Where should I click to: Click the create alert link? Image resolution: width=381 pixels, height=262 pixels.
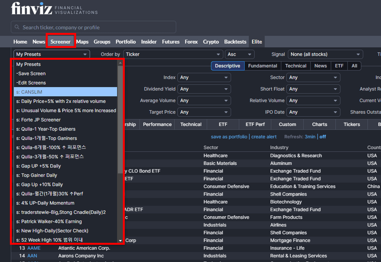click(264, 136)
